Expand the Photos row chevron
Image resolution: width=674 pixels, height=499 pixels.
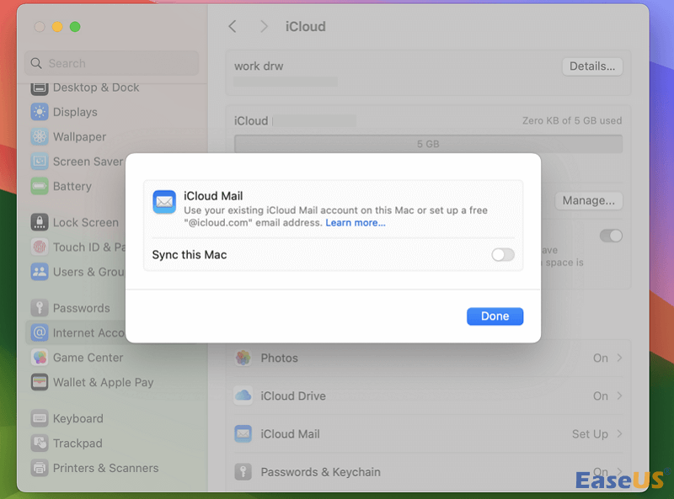619,358
